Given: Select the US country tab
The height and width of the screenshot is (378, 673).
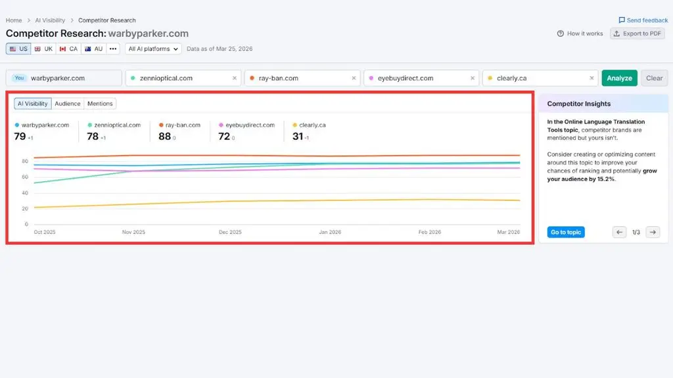Looking at the screenshot, I should tap(18, 49).
